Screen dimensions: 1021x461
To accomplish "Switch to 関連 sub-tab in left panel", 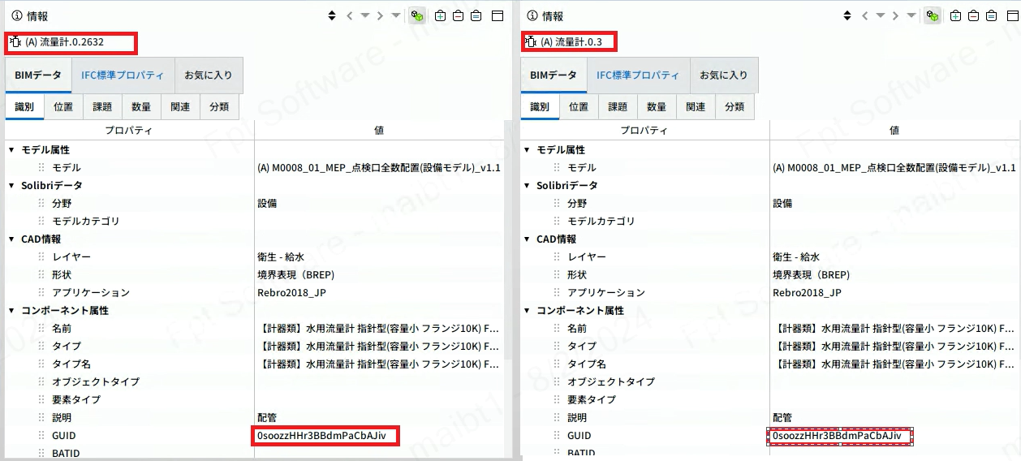I will point(180,106).
